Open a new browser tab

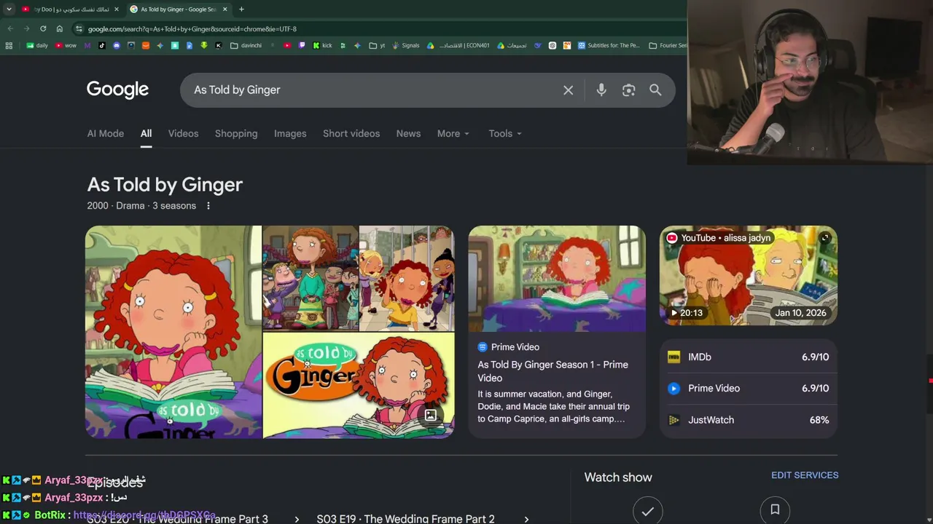(241, 9)
